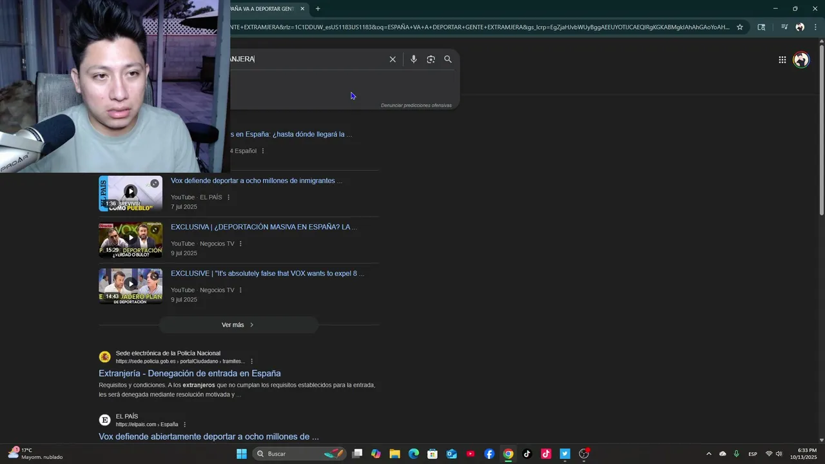Image resolution: width=825 pixels, height=464 pixels.
Task: Open more options for the EL PAÍS video
Action: click(x=228, y=197)
